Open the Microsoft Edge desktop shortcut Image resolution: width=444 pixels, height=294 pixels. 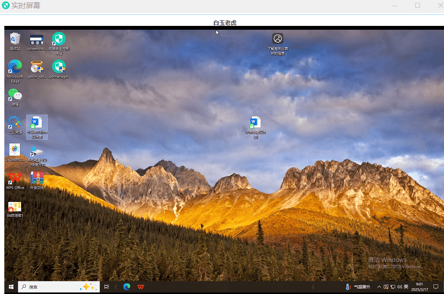coord(15,67)
